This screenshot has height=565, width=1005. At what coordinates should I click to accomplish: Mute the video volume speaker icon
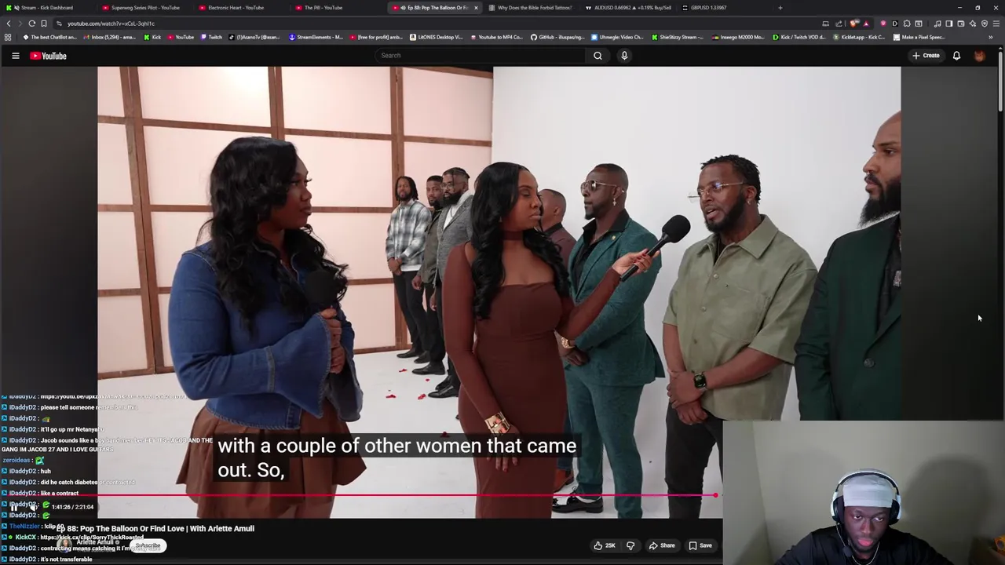[x=33, y=507]
